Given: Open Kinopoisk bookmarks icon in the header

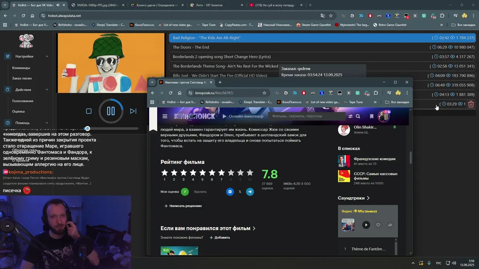Looking at the screenshot, I should click(372, 116).
